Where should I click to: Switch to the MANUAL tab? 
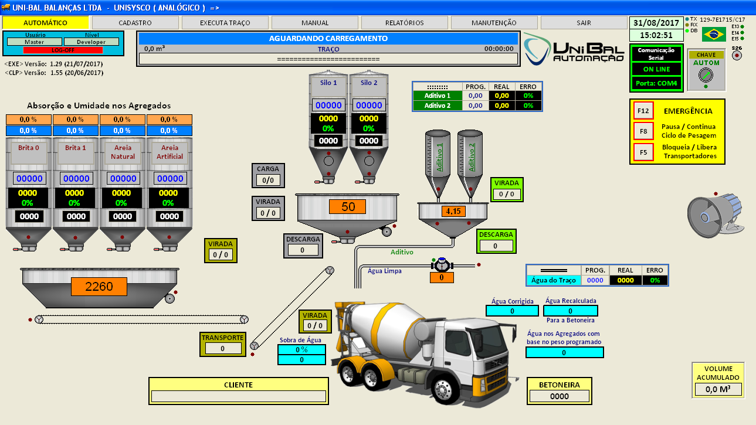click(315, 23)
